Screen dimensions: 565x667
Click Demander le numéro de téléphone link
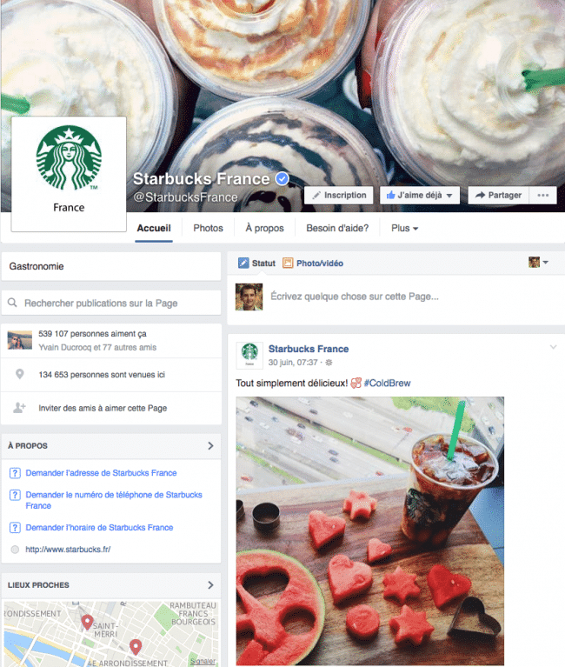click(x=114, y=500)
